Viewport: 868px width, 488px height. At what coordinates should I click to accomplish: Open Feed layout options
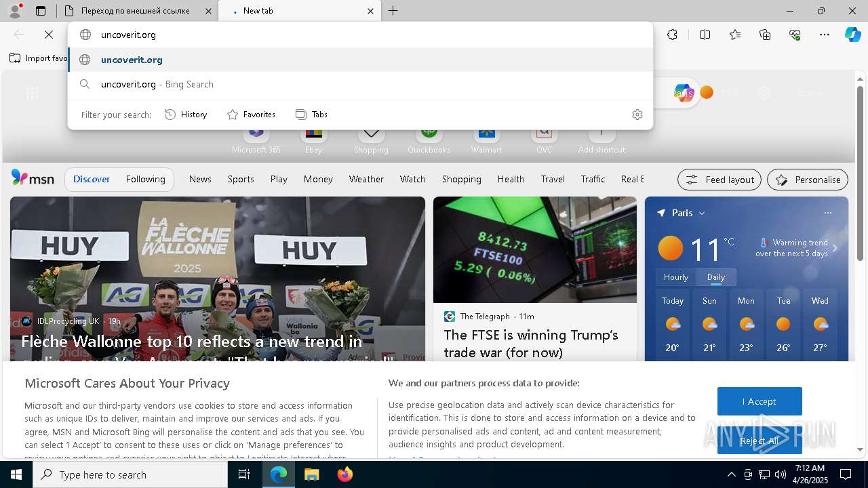tap(719, 180)
